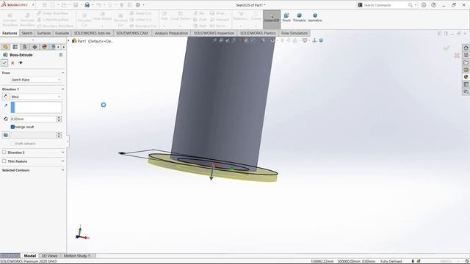Click the Options gear icon in the title toolbar

tap(138, 5)
